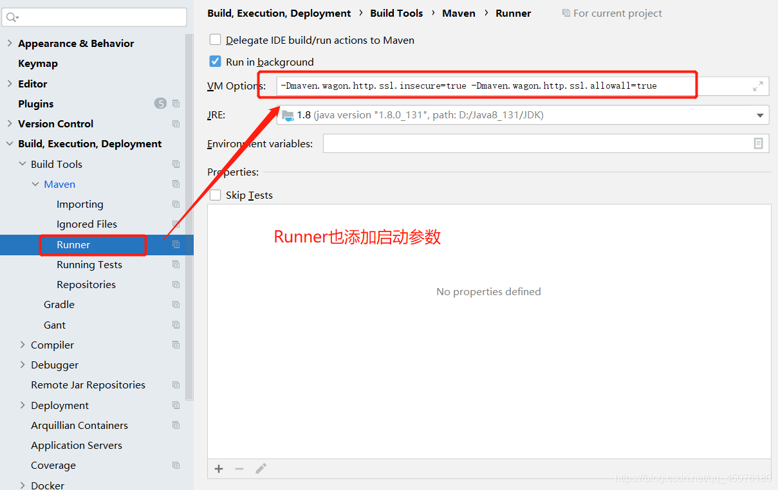Click project-level icon beside Gant

[176, 325]
